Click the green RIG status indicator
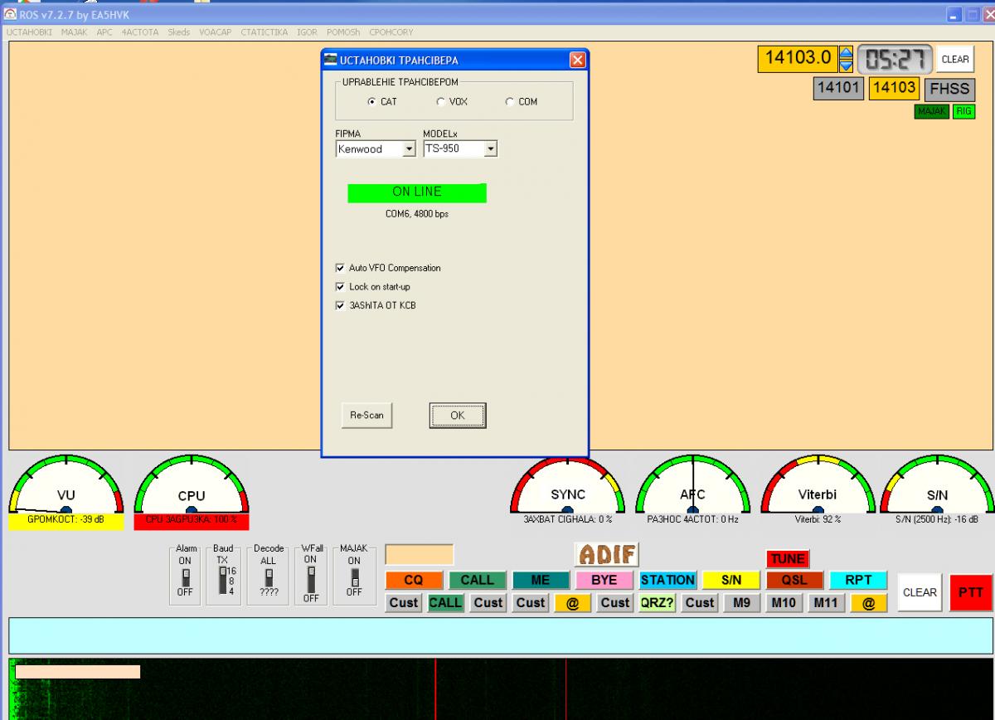The width and height of the screenshot is (995, 720). (963, 111)
